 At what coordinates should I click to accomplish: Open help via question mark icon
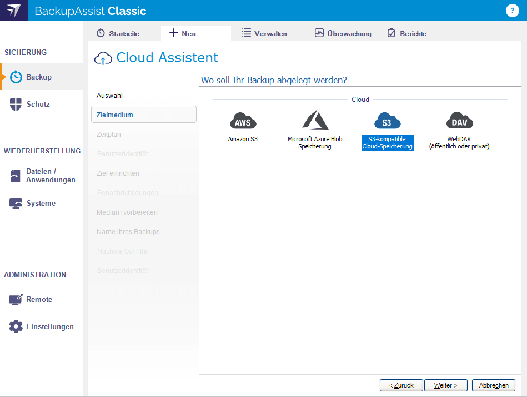[512, 11]
